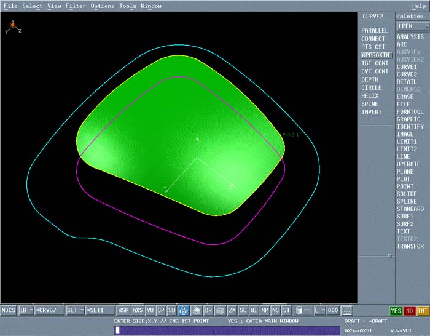Viewport: 430px width, 336px height.
Task: Click the XYZ axis orientation icon
Action: [x=13, y=26]
